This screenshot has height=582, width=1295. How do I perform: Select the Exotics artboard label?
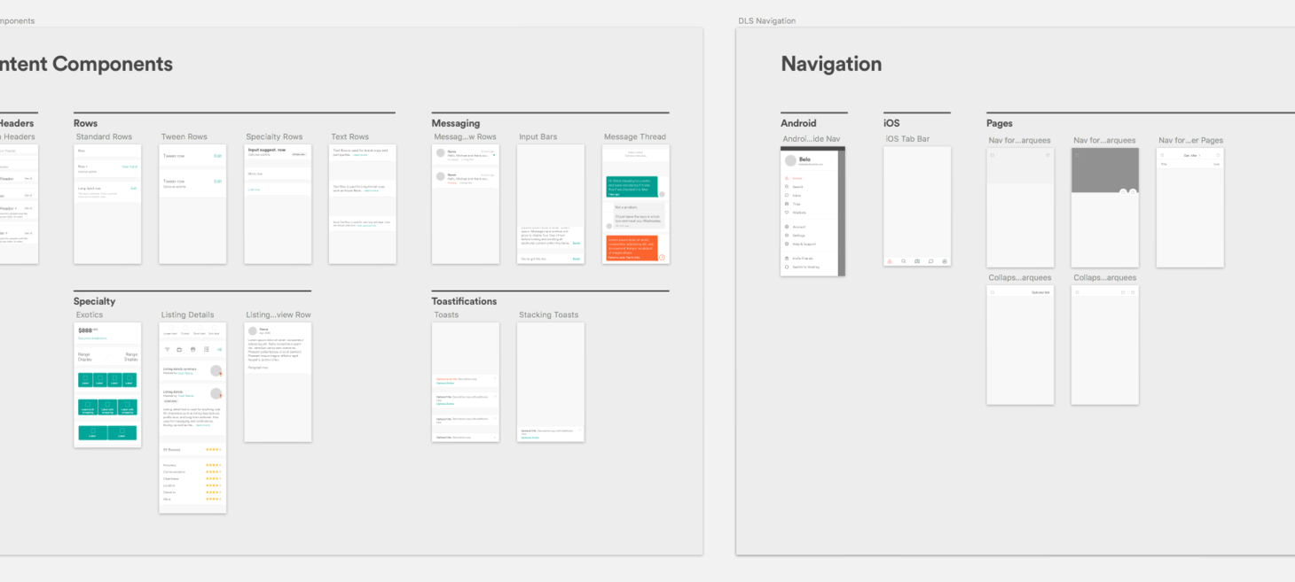click(90, 315)
